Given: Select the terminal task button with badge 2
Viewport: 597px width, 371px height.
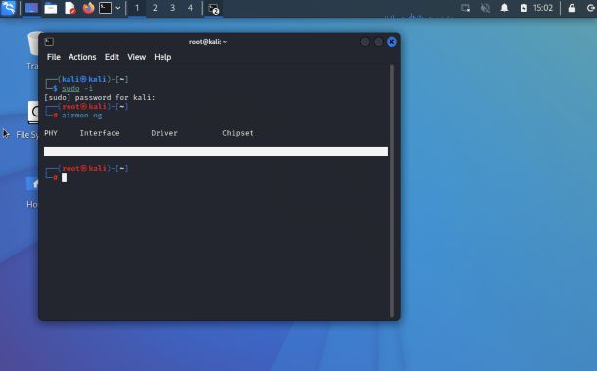Looking at the screenshot, I should tap(214, 8).
